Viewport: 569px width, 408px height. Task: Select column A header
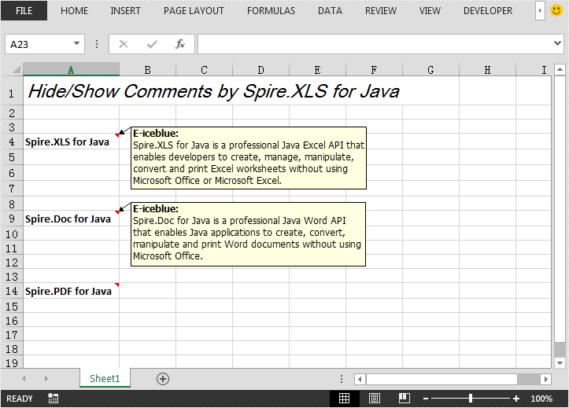pos(71,69)
